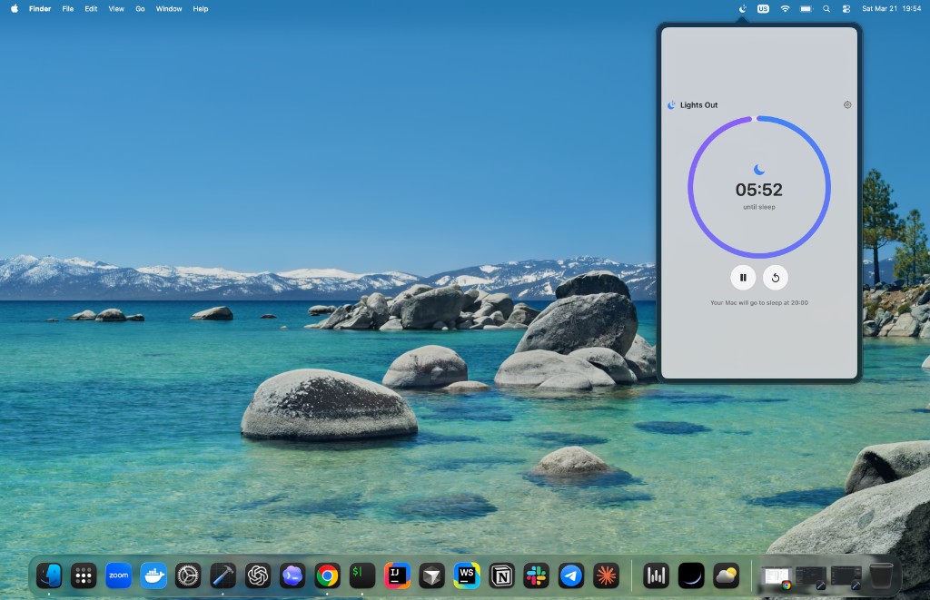930x600 pixels.
Task: Open Lights Out settings gear
Action: tap(847, 105)
